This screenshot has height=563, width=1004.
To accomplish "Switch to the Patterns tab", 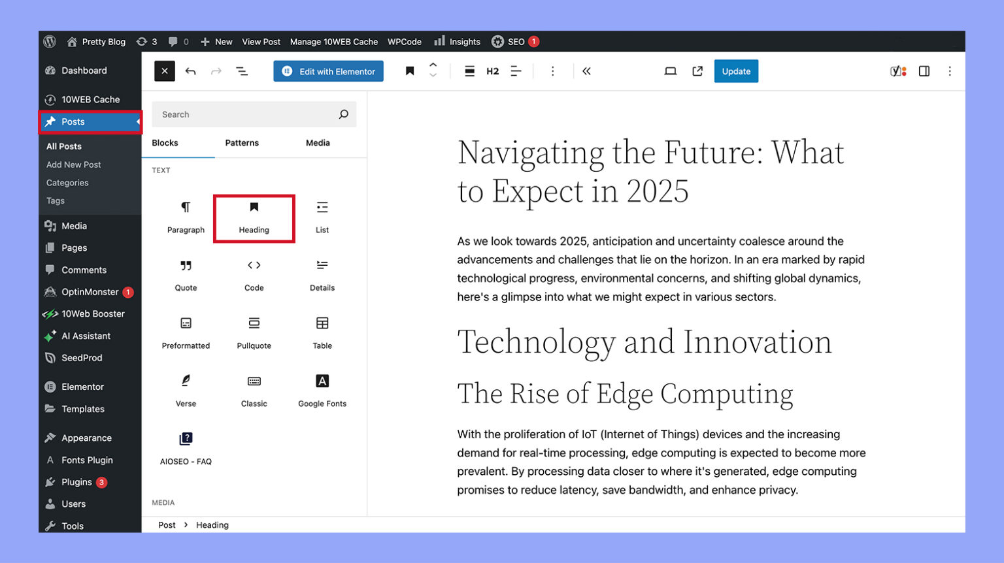I will point(241,143).
